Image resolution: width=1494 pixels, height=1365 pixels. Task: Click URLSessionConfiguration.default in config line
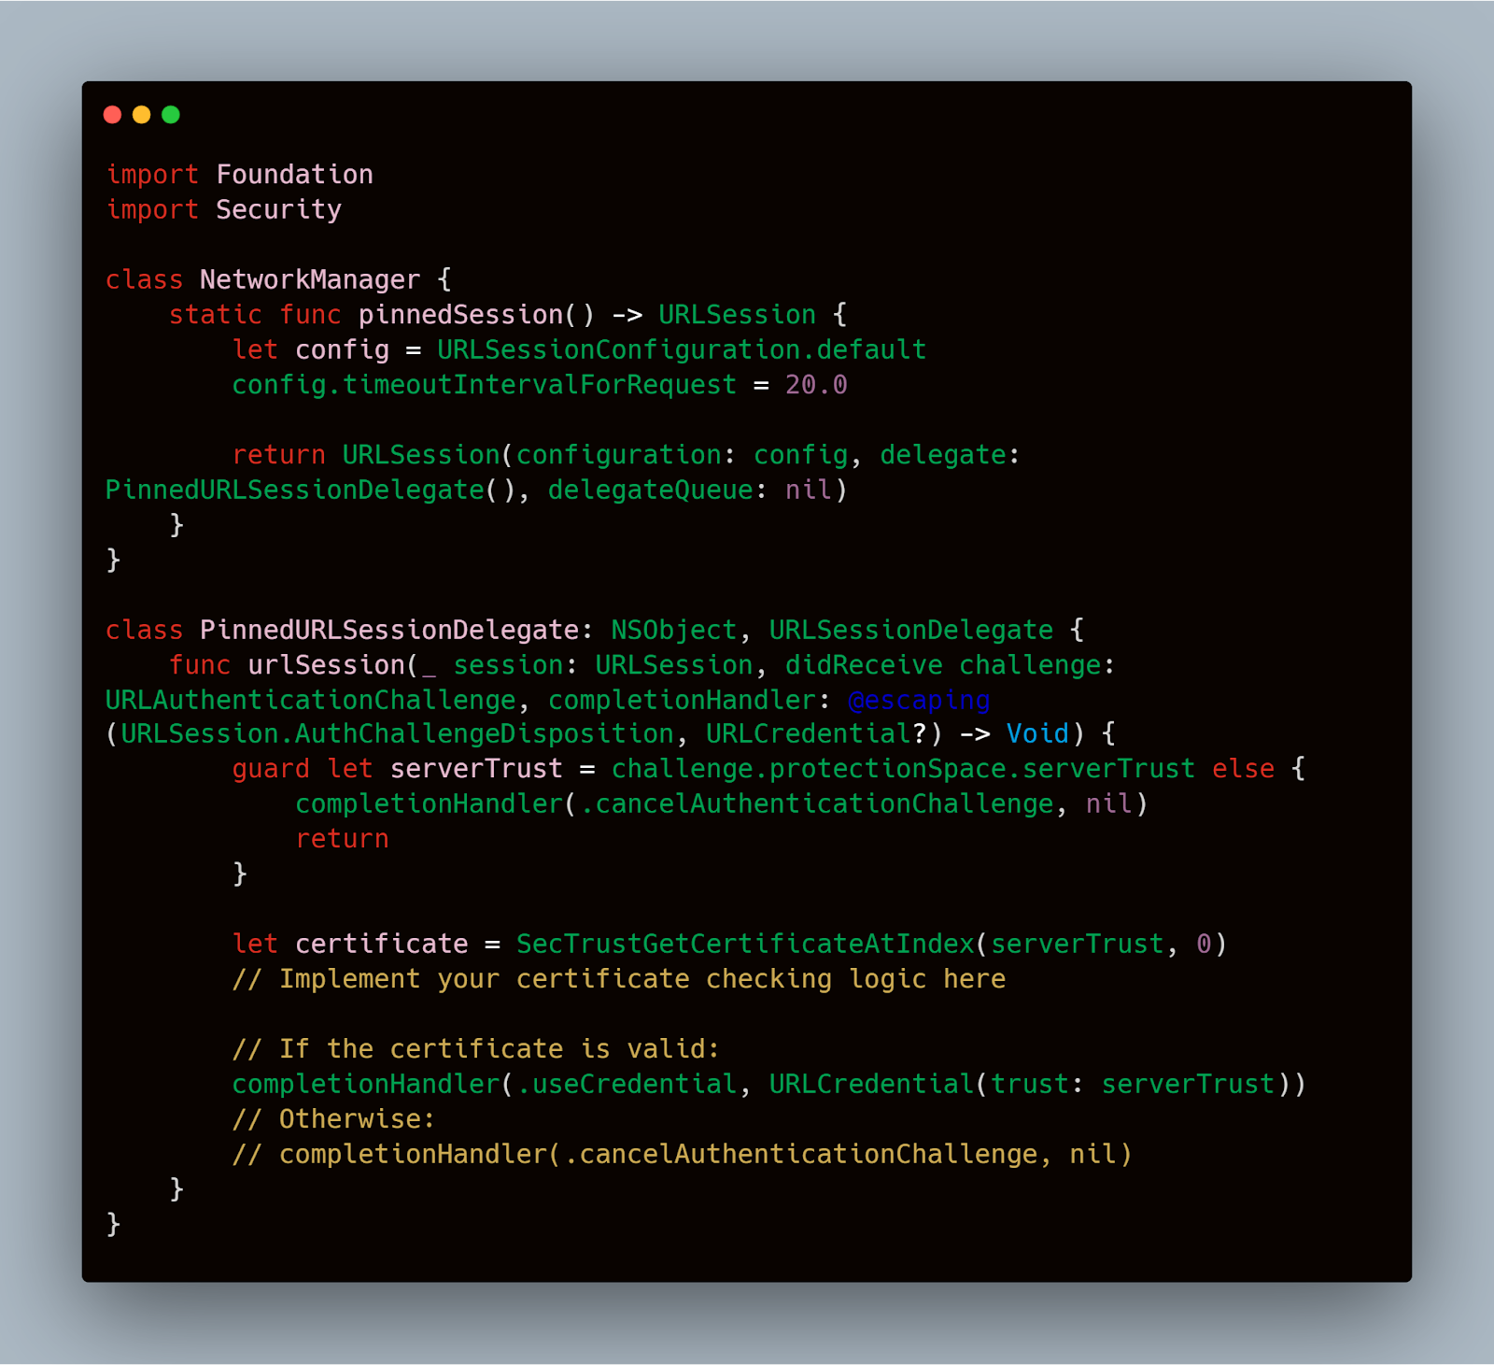pyautogui.click(x=682, y=349)
